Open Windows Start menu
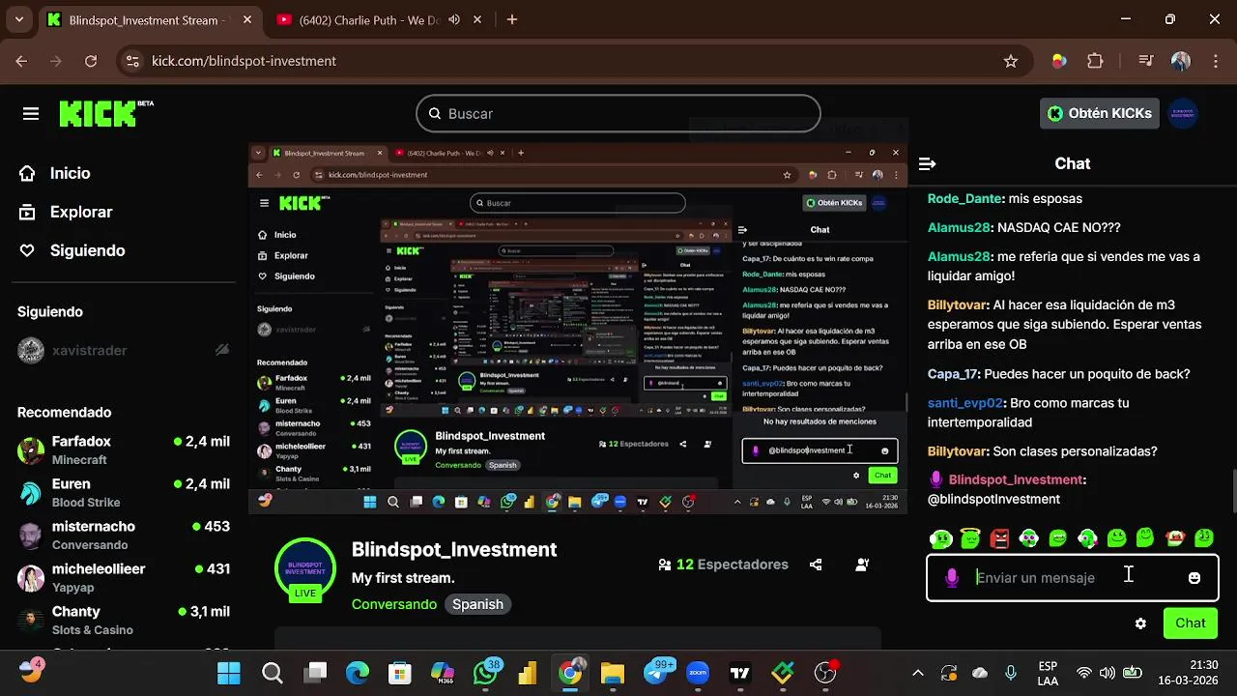The height and width of the screenshot is (696, 1237). [229, 674]
